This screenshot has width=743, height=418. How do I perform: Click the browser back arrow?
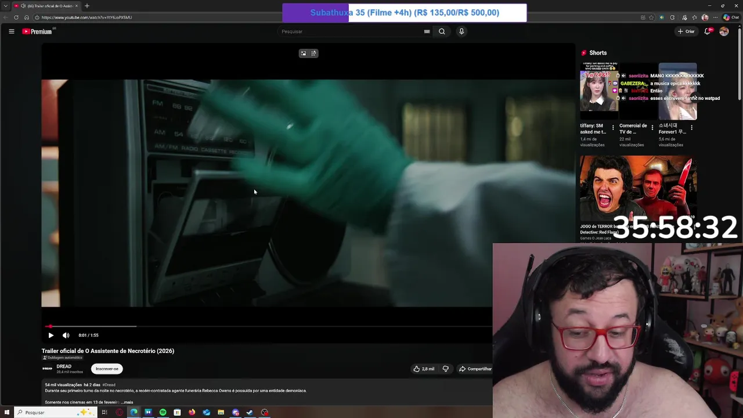(x=6, y=17)
